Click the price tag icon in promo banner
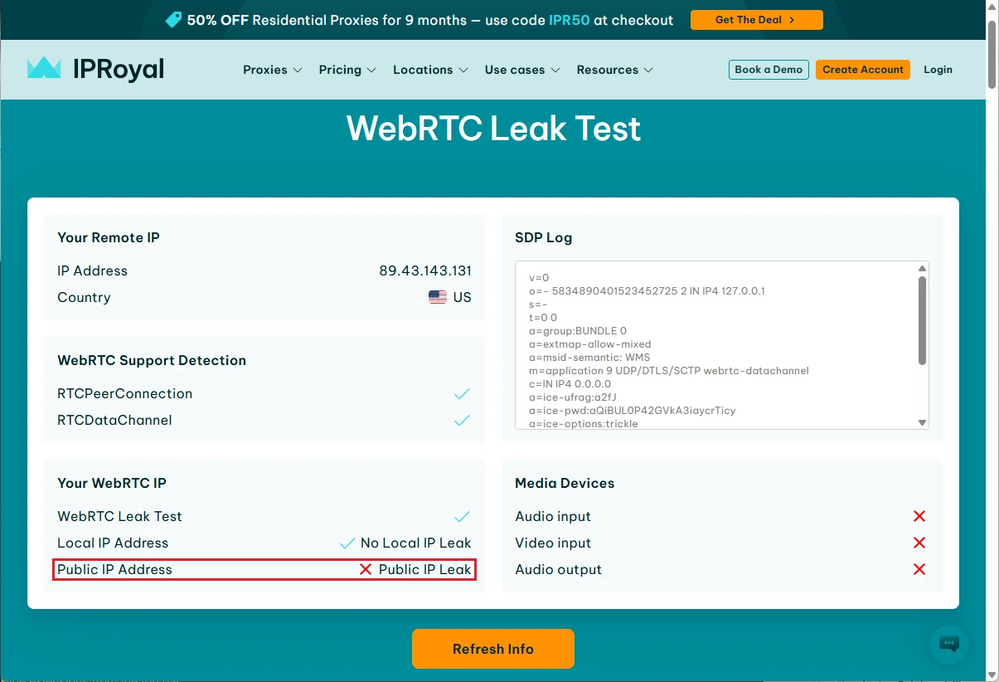999x682 pixels. (x=173, y=20)
